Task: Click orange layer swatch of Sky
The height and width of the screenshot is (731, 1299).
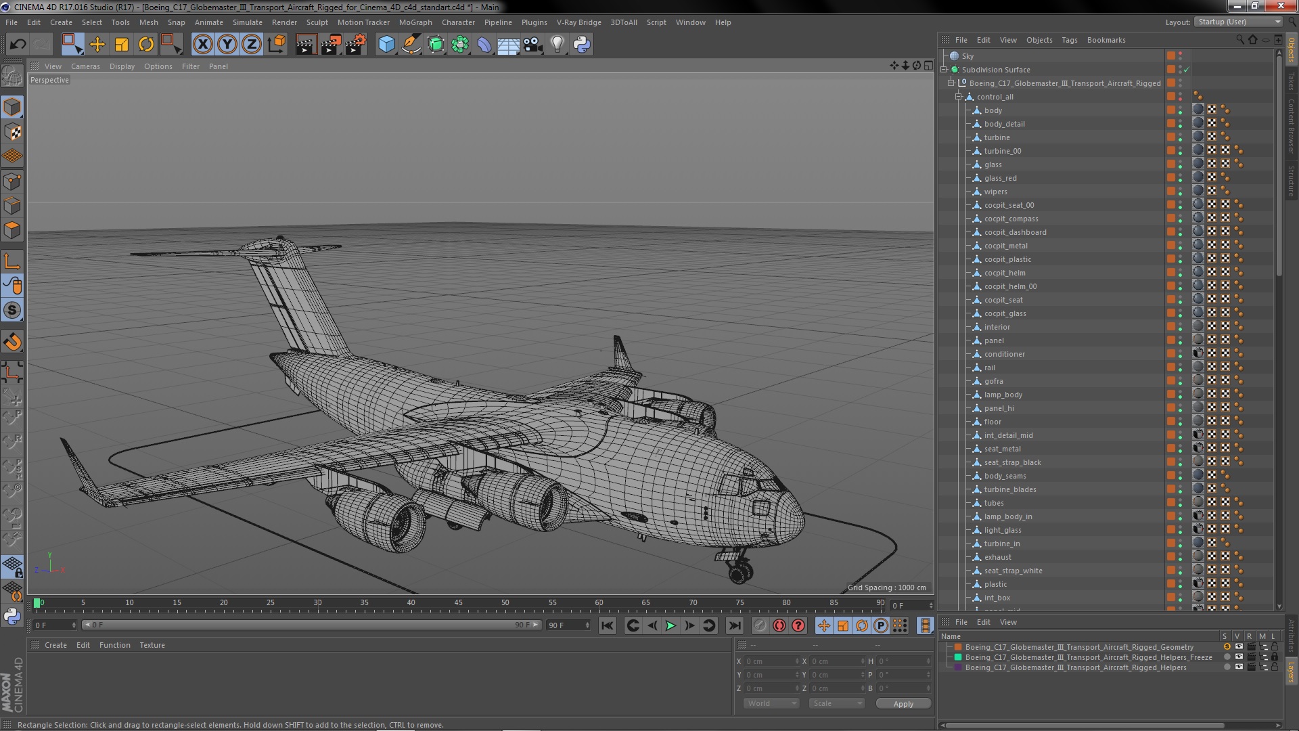Action: [1170, 56]
